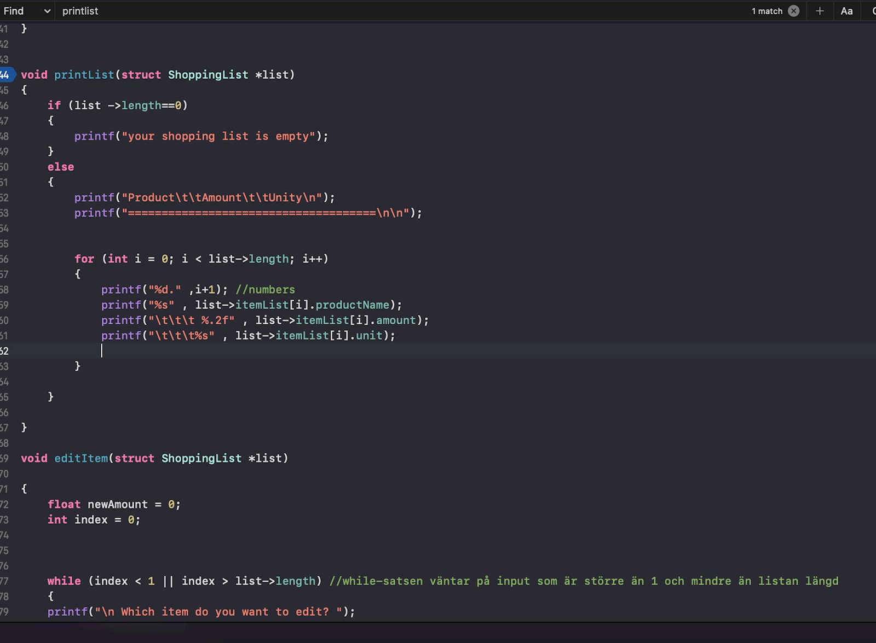Click the search field containing "printlist"
This screenshot has height=643, width=876.
80,11
